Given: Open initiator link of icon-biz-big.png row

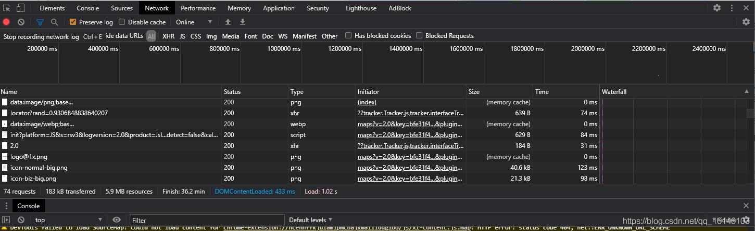Looking at the screenshot, I should click(410, 179).
